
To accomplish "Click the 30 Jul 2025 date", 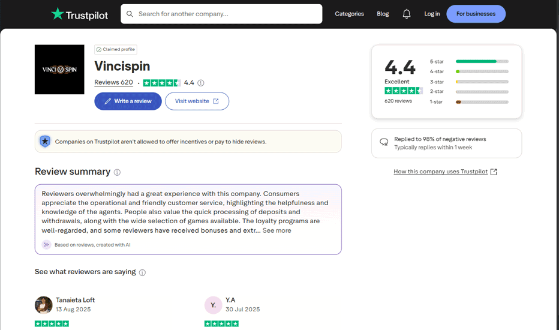I will pos(243,310).
